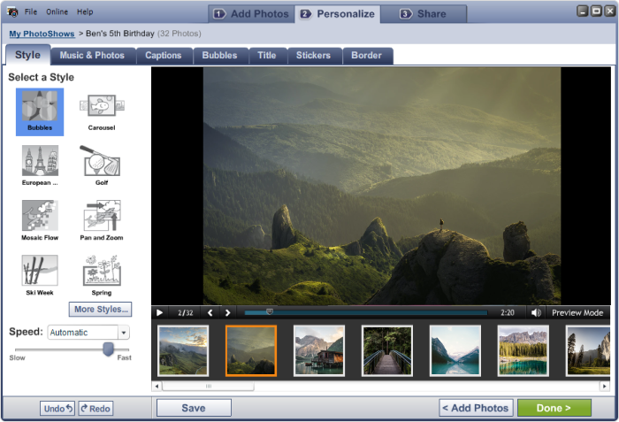The image size is (619, 422).
Task: Choose the Carousel style icon
Action: (x=102, y=111)
